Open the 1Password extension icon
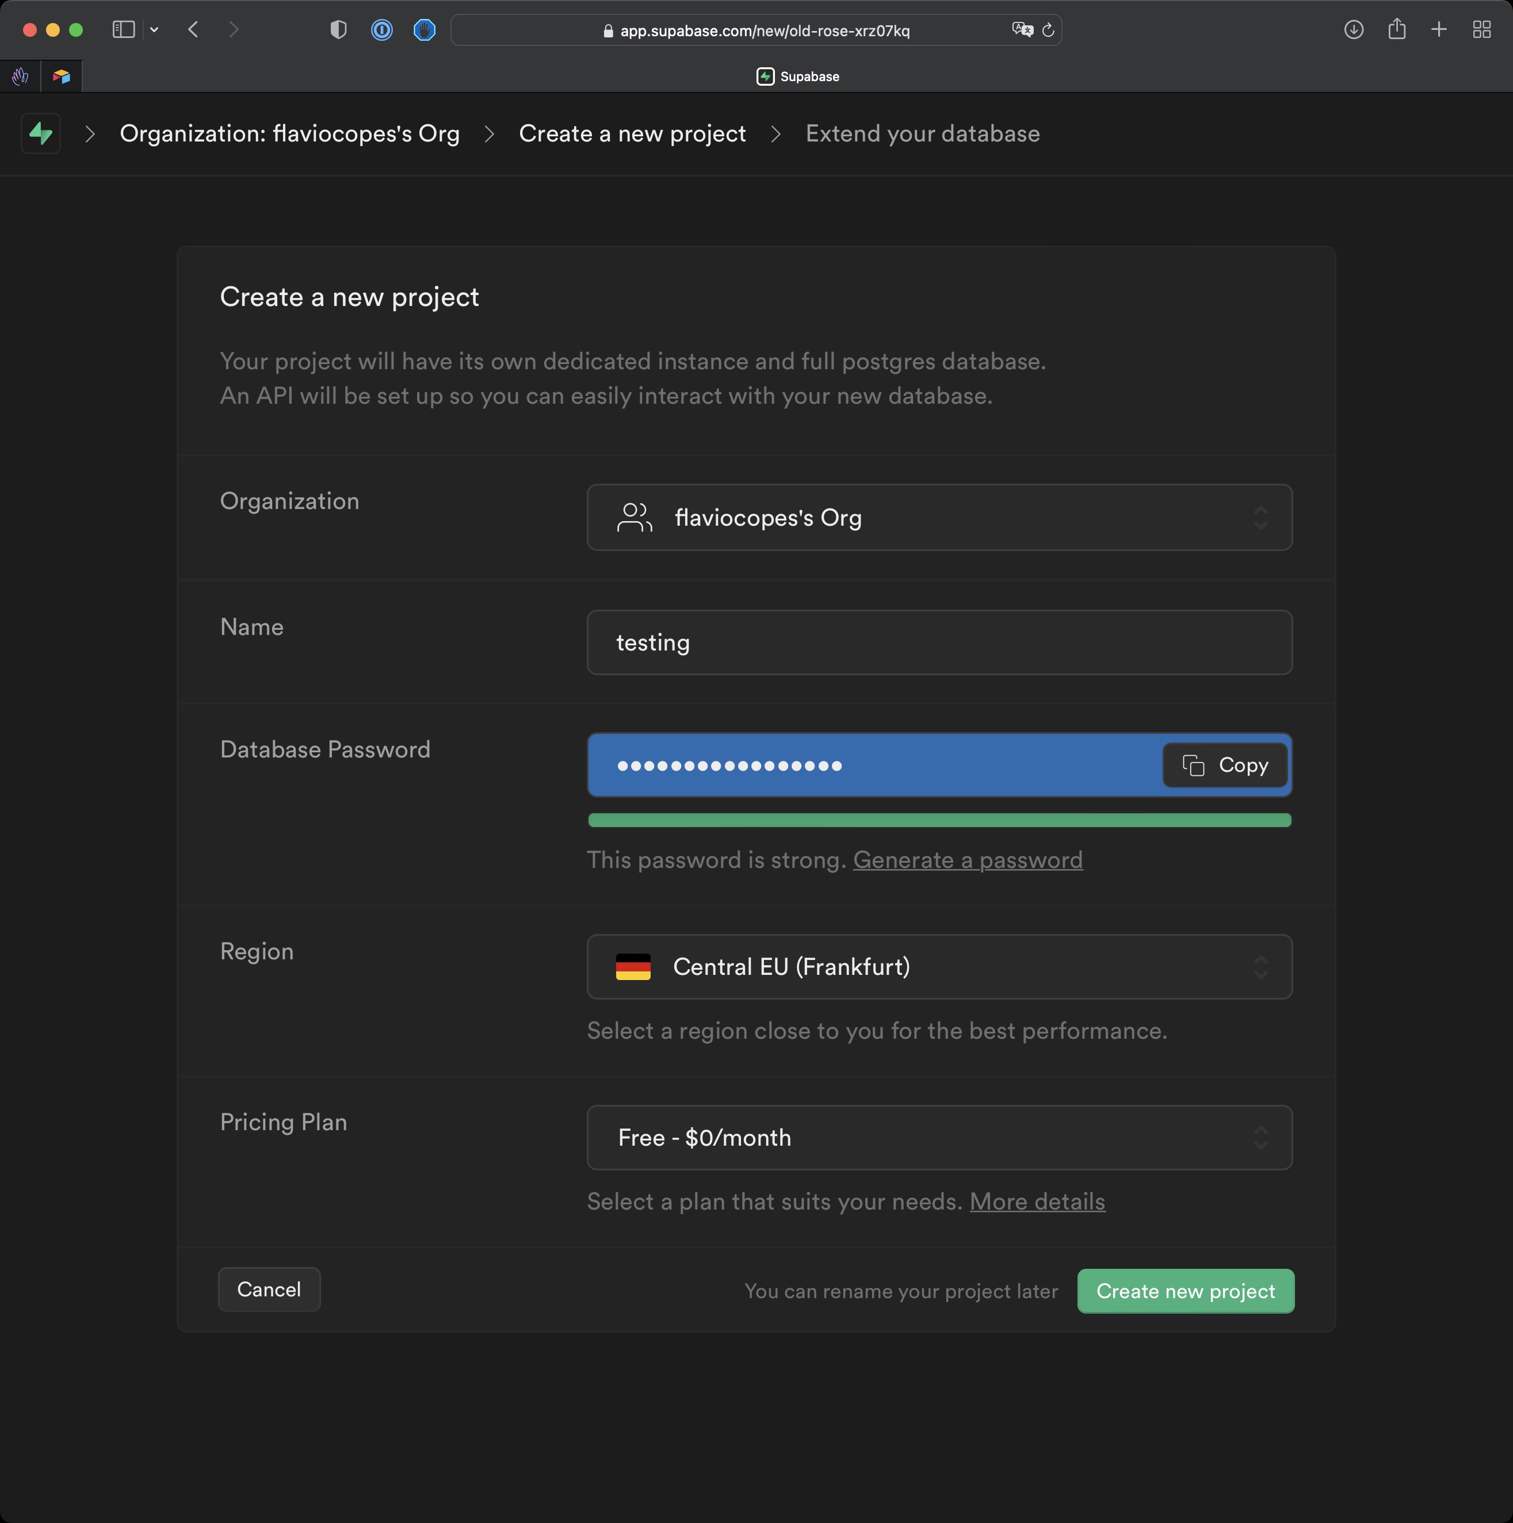The width and height of the screenshot is (1513, 1523). [x=381, y=30]
